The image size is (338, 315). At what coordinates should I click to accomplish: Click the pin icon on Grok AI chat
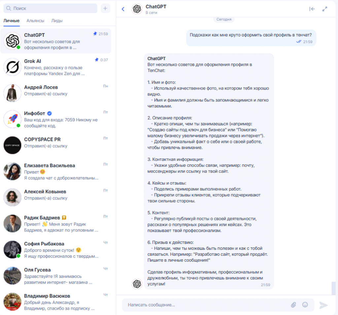pyautogui.click(x=97, y=60)
